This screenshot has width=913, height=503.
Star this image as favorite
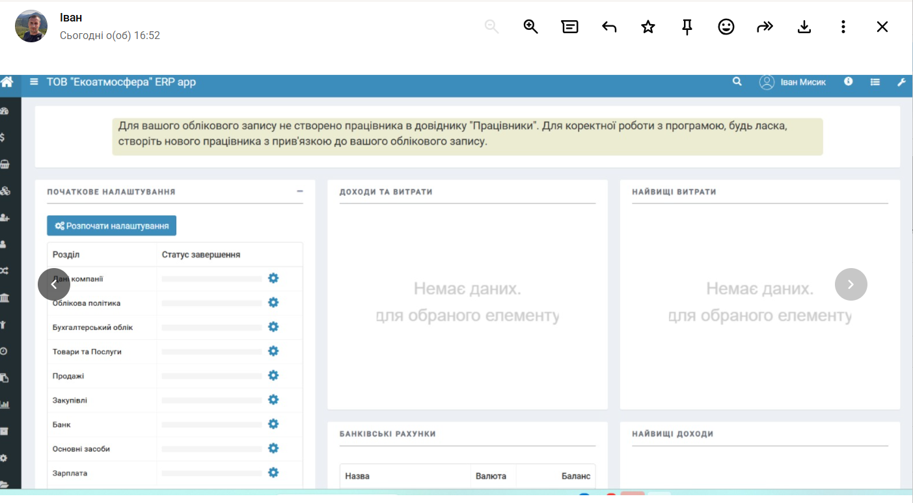pyautogui.click(x=648, y=27)
